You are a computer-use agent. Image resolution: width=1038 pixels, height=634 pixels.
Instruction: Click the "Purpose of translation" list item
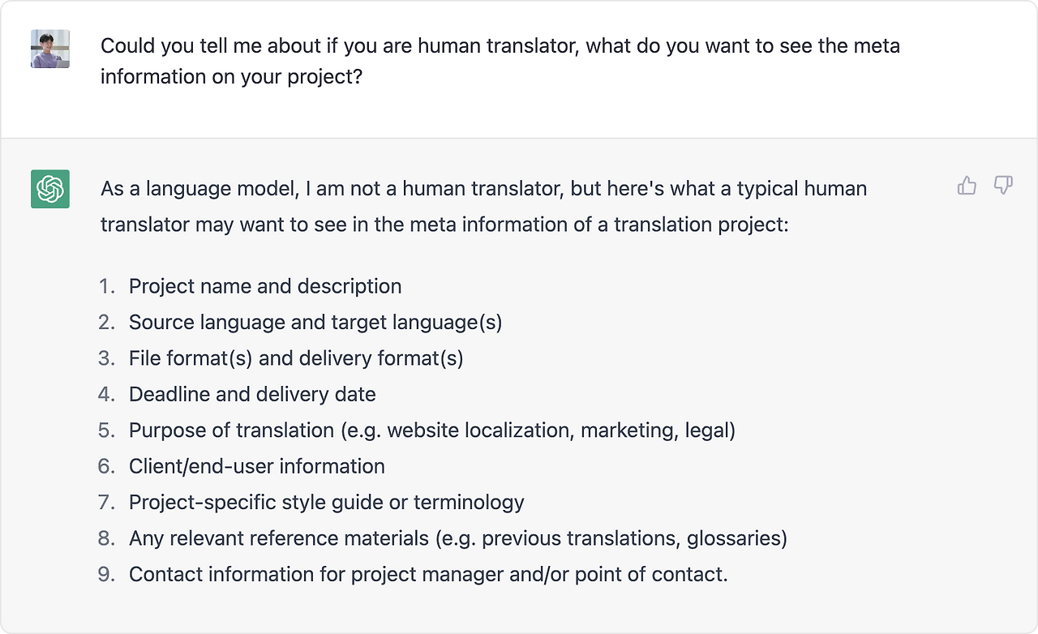[x=432, y=430]
